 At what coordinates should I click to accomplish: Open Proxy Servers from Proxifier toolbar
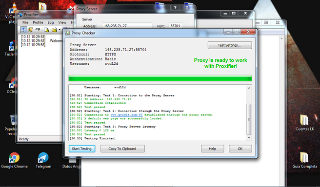(24, 30)
